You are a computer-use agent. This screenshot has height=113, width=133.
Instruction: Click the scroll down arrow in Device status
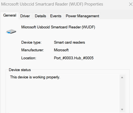click(x=122, y=109)
